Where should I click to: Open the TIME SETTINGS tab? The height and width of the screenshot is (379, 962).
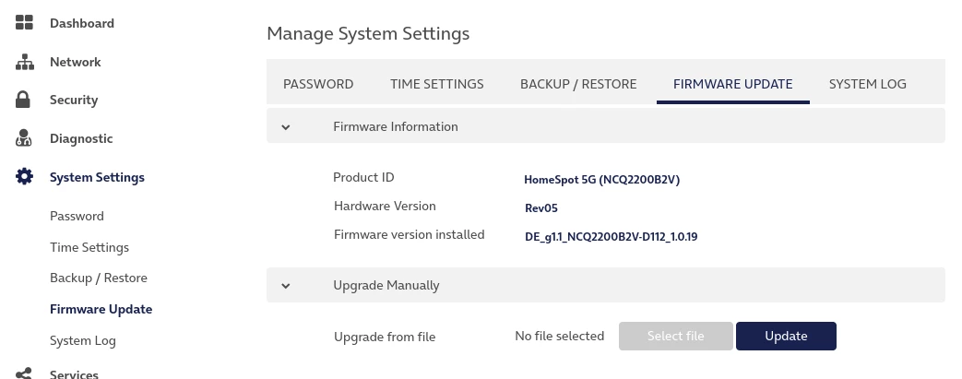(x=436, y=84)
